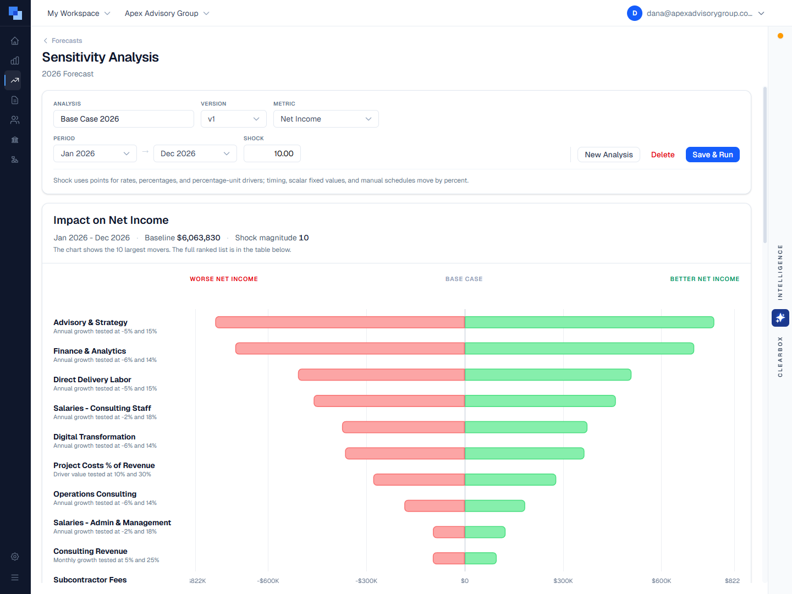Open the hierarchy structure sidebar icon
792x594 pixels.
15,159
